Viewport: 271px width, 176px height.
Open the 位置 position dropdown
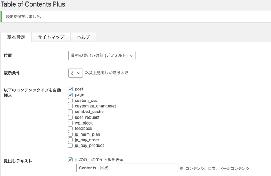[x=102, y=55]
